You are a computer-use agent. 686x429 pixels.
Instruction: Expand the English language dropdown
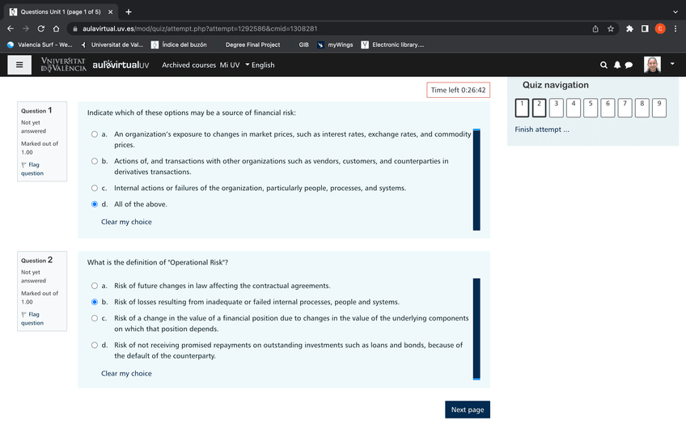(x=260, y=65)
